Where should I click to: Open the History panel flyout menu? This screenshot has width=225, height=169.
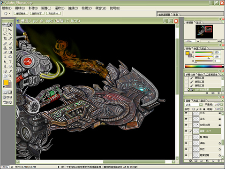[223, 74]
